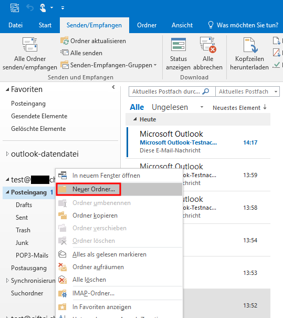Choose 'IMAP-Ordner...' in the context menu
The height and width of the screenshot is (318, 283).
point(119,293)
